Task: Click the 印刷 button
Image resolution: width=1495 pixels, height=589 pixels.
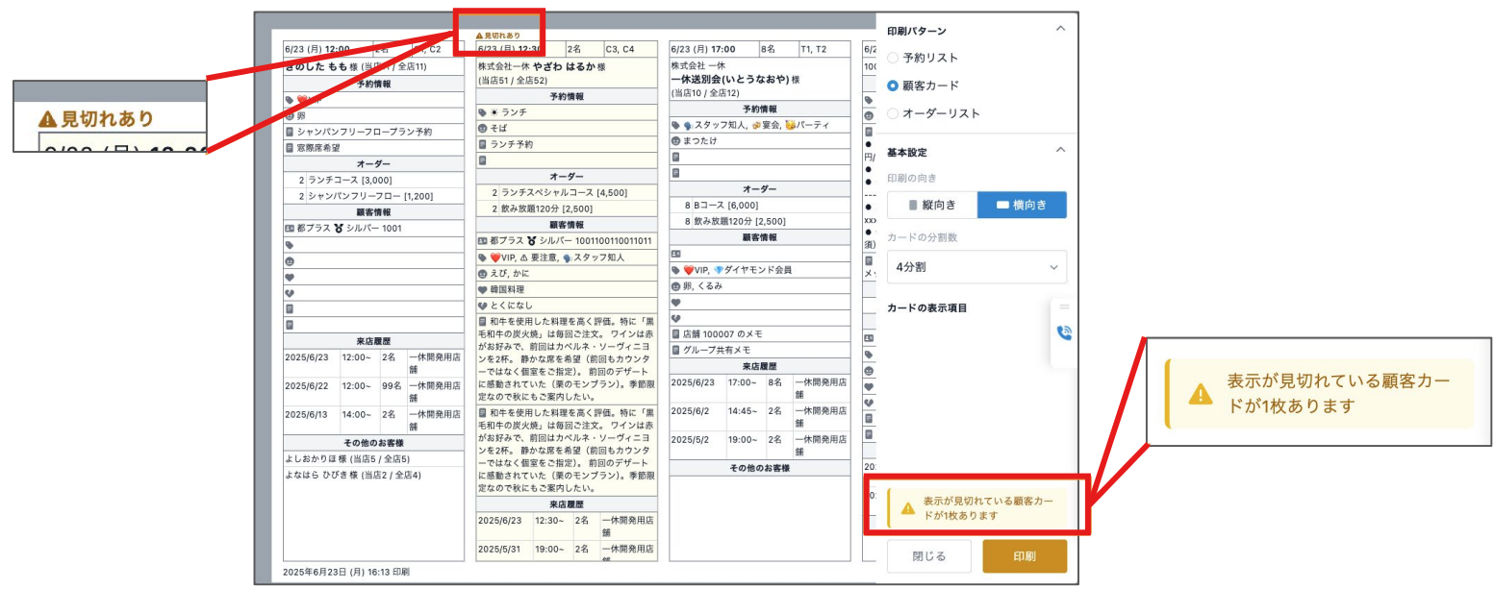Action: pyautogui.click(x=1025, y=556)
